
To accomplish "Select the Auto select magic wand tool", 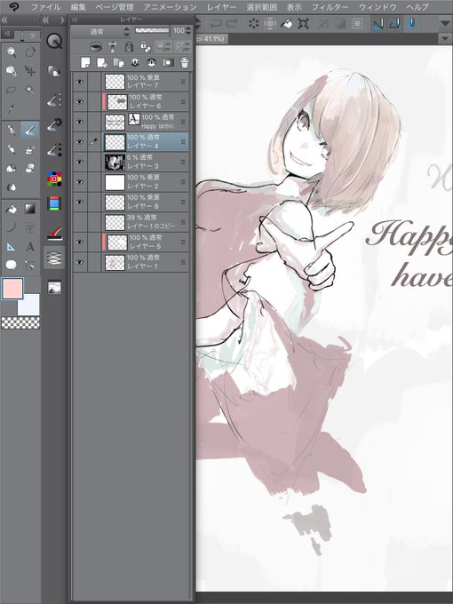I will click(30, 90).
